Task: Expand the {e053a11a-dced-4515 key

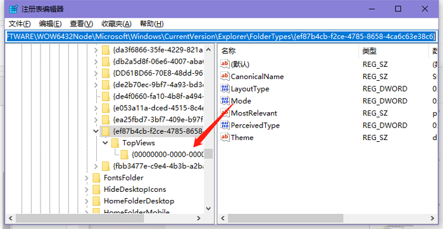Action: point(96,108)
